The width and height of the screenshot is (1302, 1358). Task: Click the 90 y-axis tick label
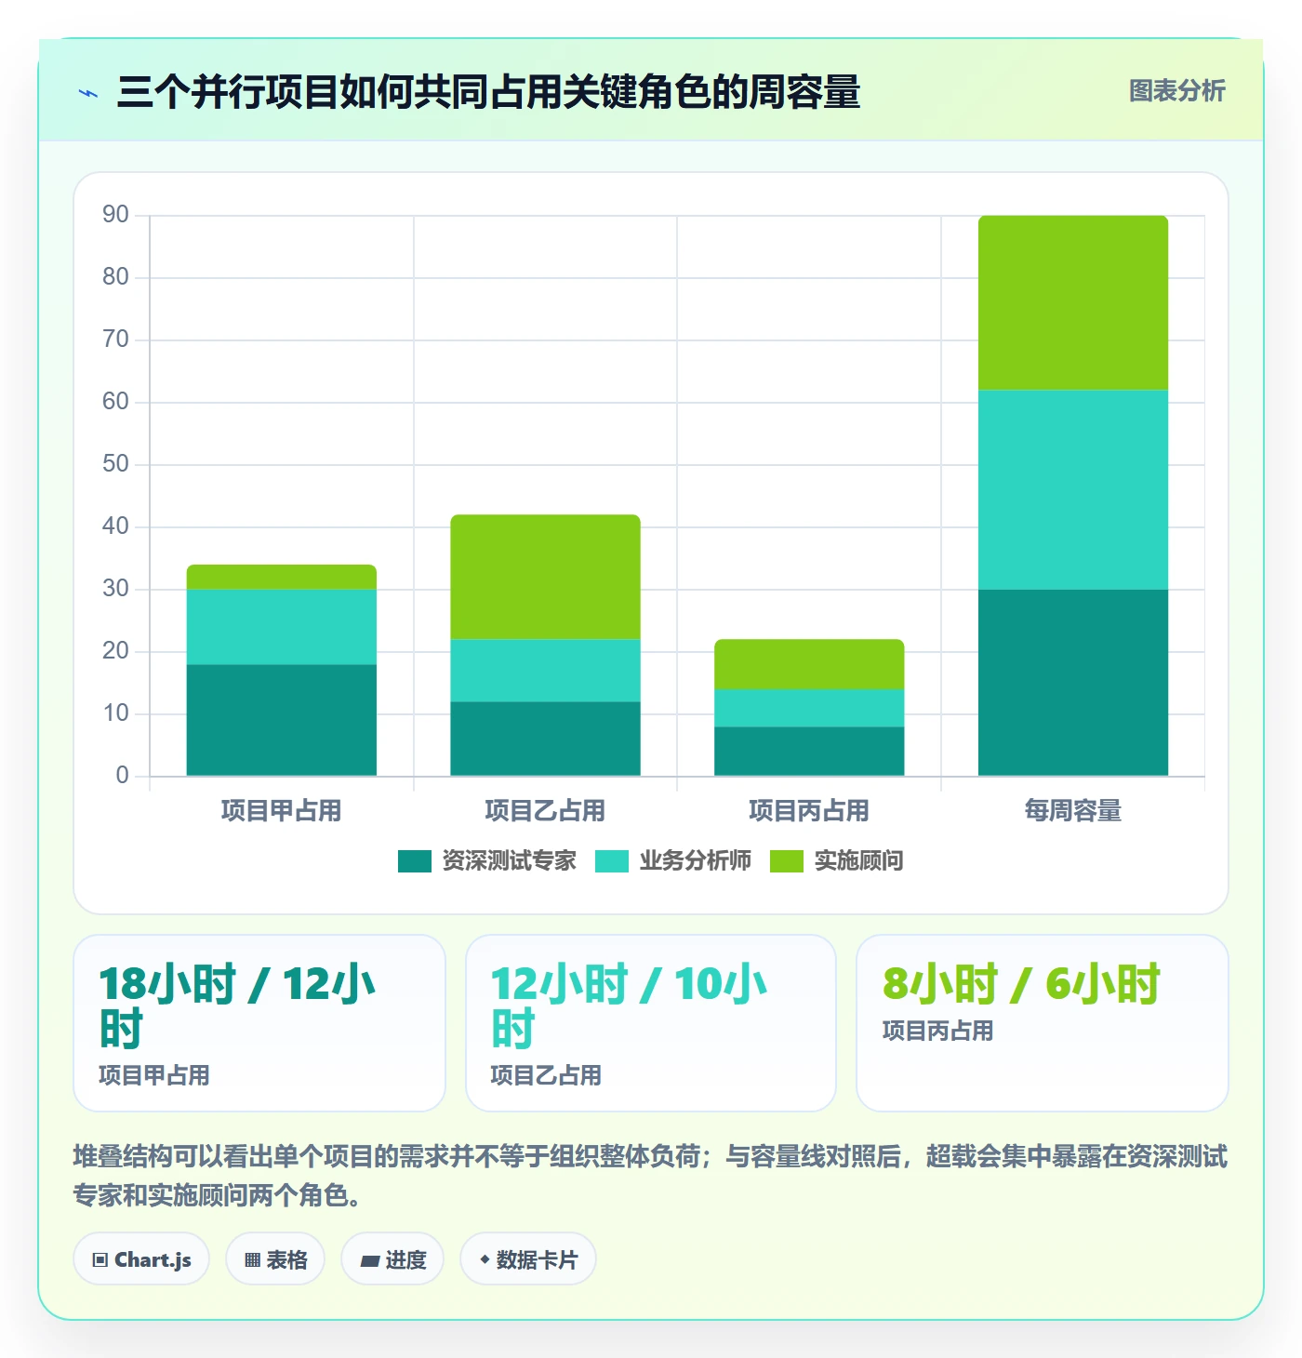[115, 215]
